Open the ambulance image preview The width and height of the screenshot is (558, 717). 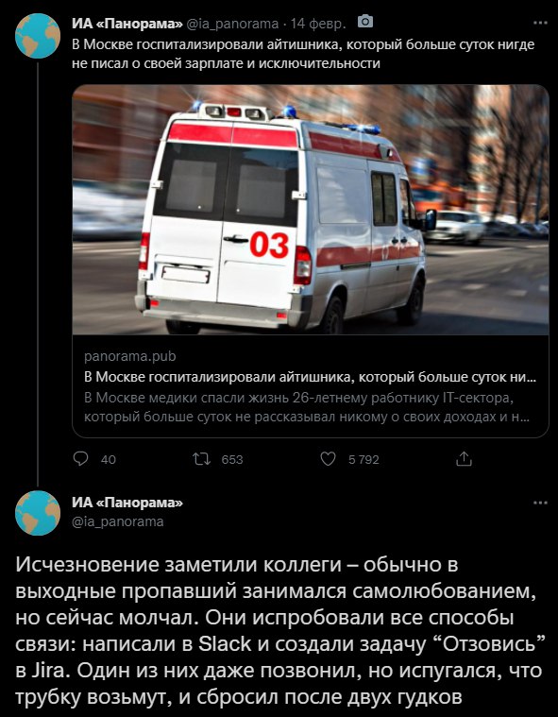click(311, 210)
